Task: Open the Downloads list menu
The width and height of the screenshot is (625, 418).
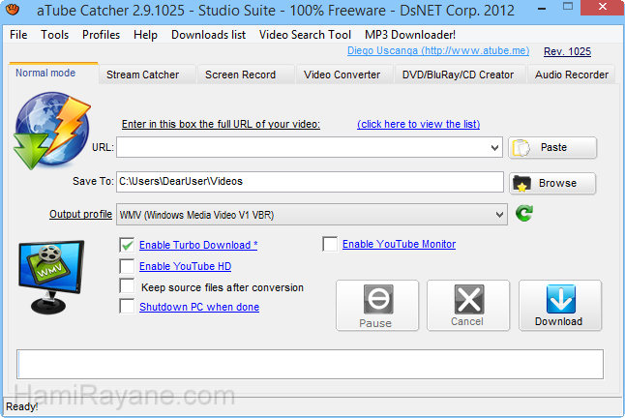Action: coord(208,35)
